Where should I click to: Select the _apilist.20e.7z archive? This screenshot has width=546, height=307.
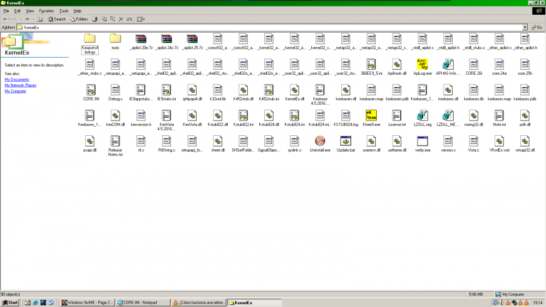141,39
